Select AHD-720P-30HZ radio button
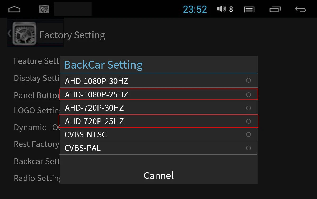The image size is (317, 199). 248,108
